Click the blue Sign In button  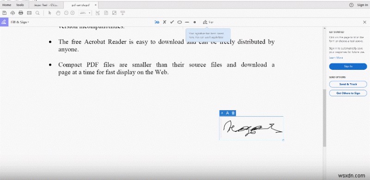click(x=348, y=66)
